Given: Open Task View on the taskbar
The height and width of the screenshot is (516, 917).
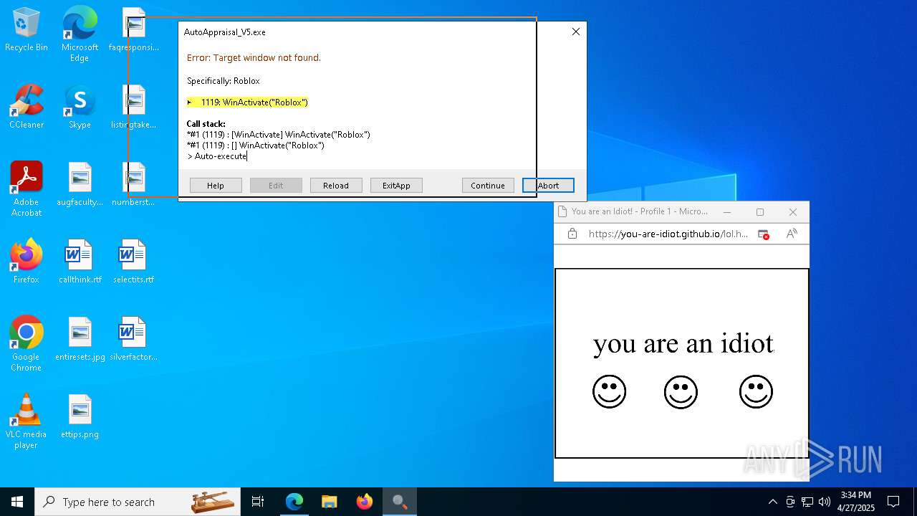Looking at the screenshot, I should pyautogui.click(x=258, y=502).
